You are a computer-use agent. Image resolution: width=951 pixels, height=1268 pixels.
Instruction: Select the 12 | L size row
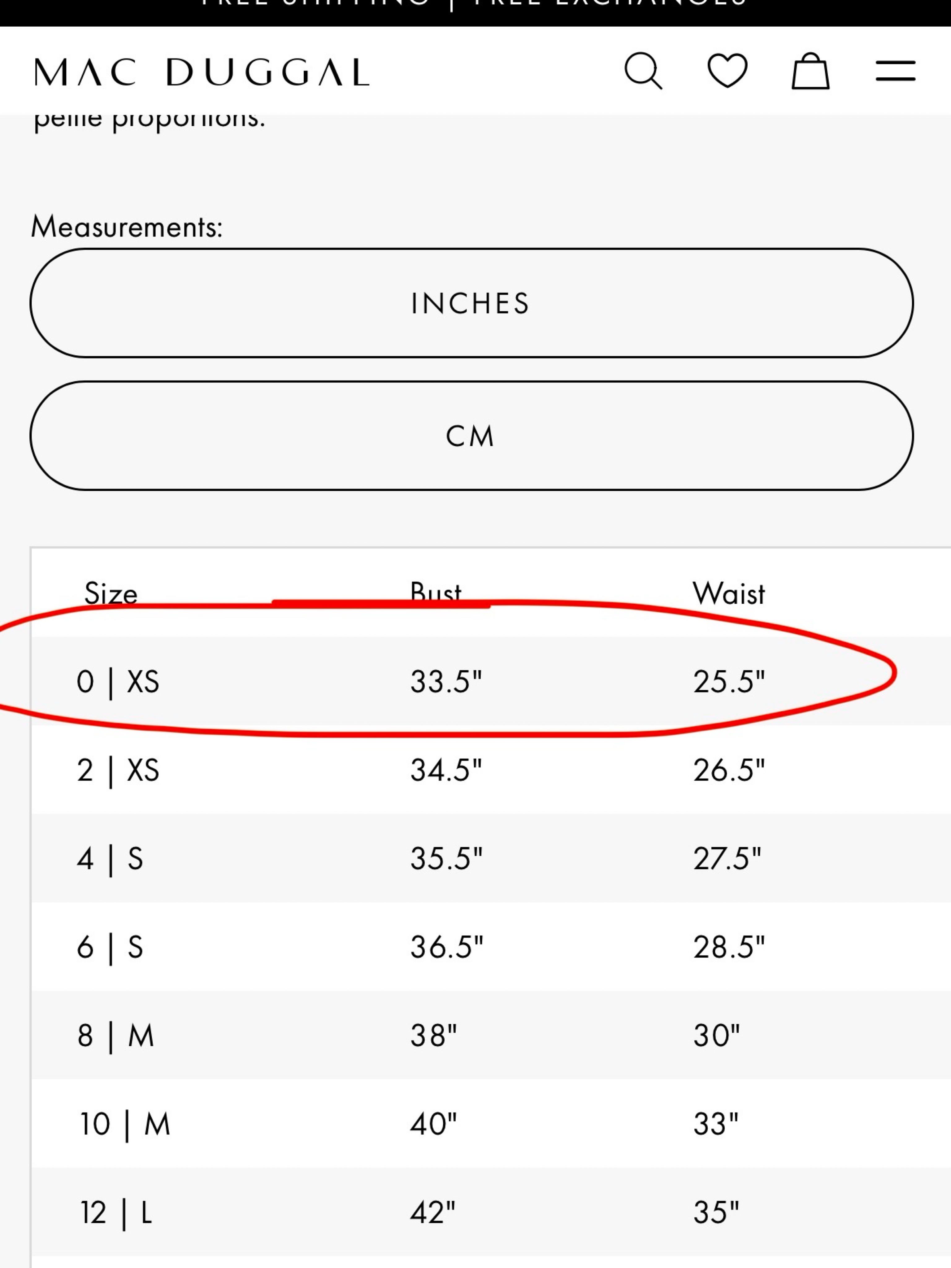click(x=491, y=1212)
